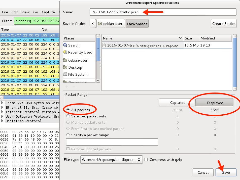Click the Wireshark display filter field
Image resolution: width=240 pixels, height=180 pixels.
[x=37, y=21]
